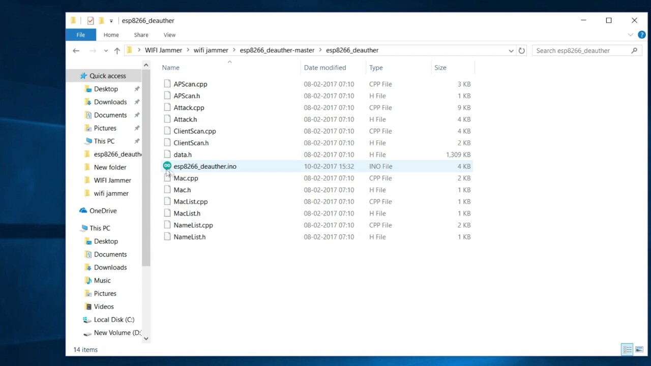Select the ClientScan.cpp file icon
651x366 pixels.
[167, 131]
